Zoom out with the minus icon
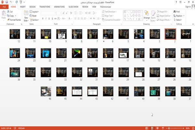Viewport: 195px width, 130px height. [x=167, y=128]
